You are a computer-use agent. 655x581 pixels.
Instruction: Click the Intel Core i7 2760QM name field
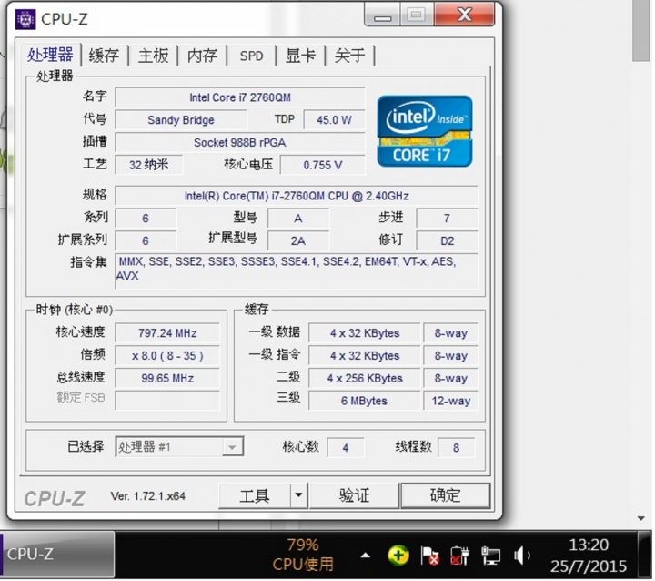(240, 97)
